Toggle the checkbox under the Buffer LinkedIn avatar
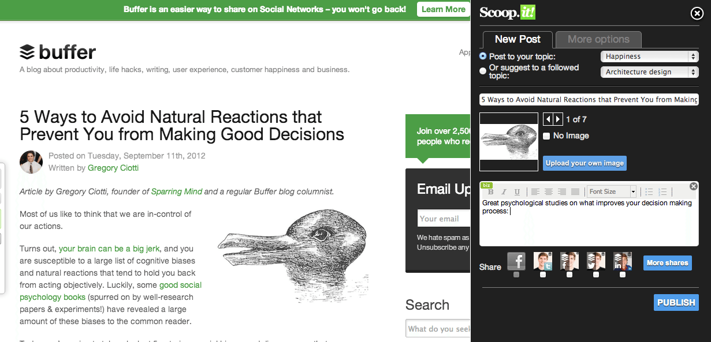This screenshot has width=711, height=342. click(x=623, y=275)
